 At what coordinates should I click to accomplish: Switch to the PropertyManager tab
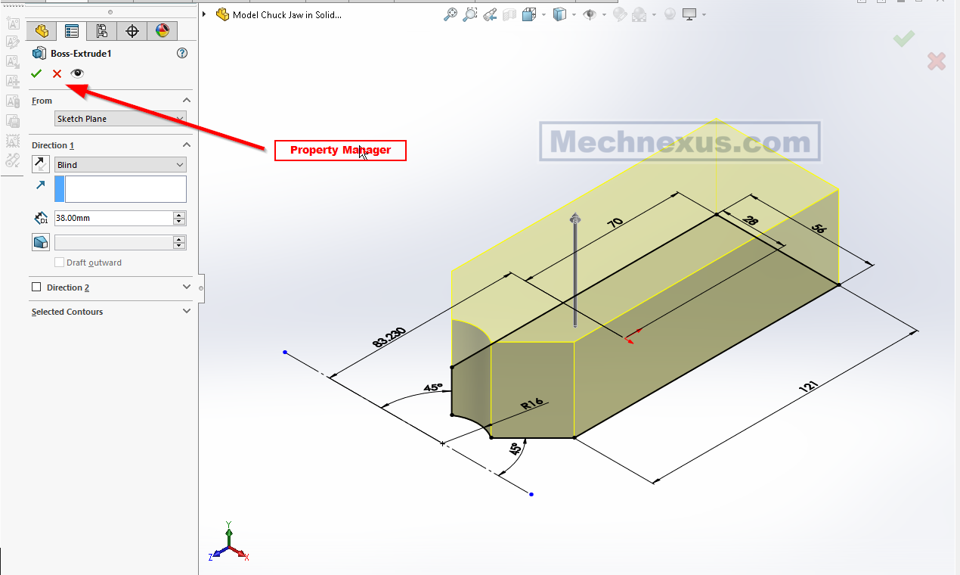point(72,31)
